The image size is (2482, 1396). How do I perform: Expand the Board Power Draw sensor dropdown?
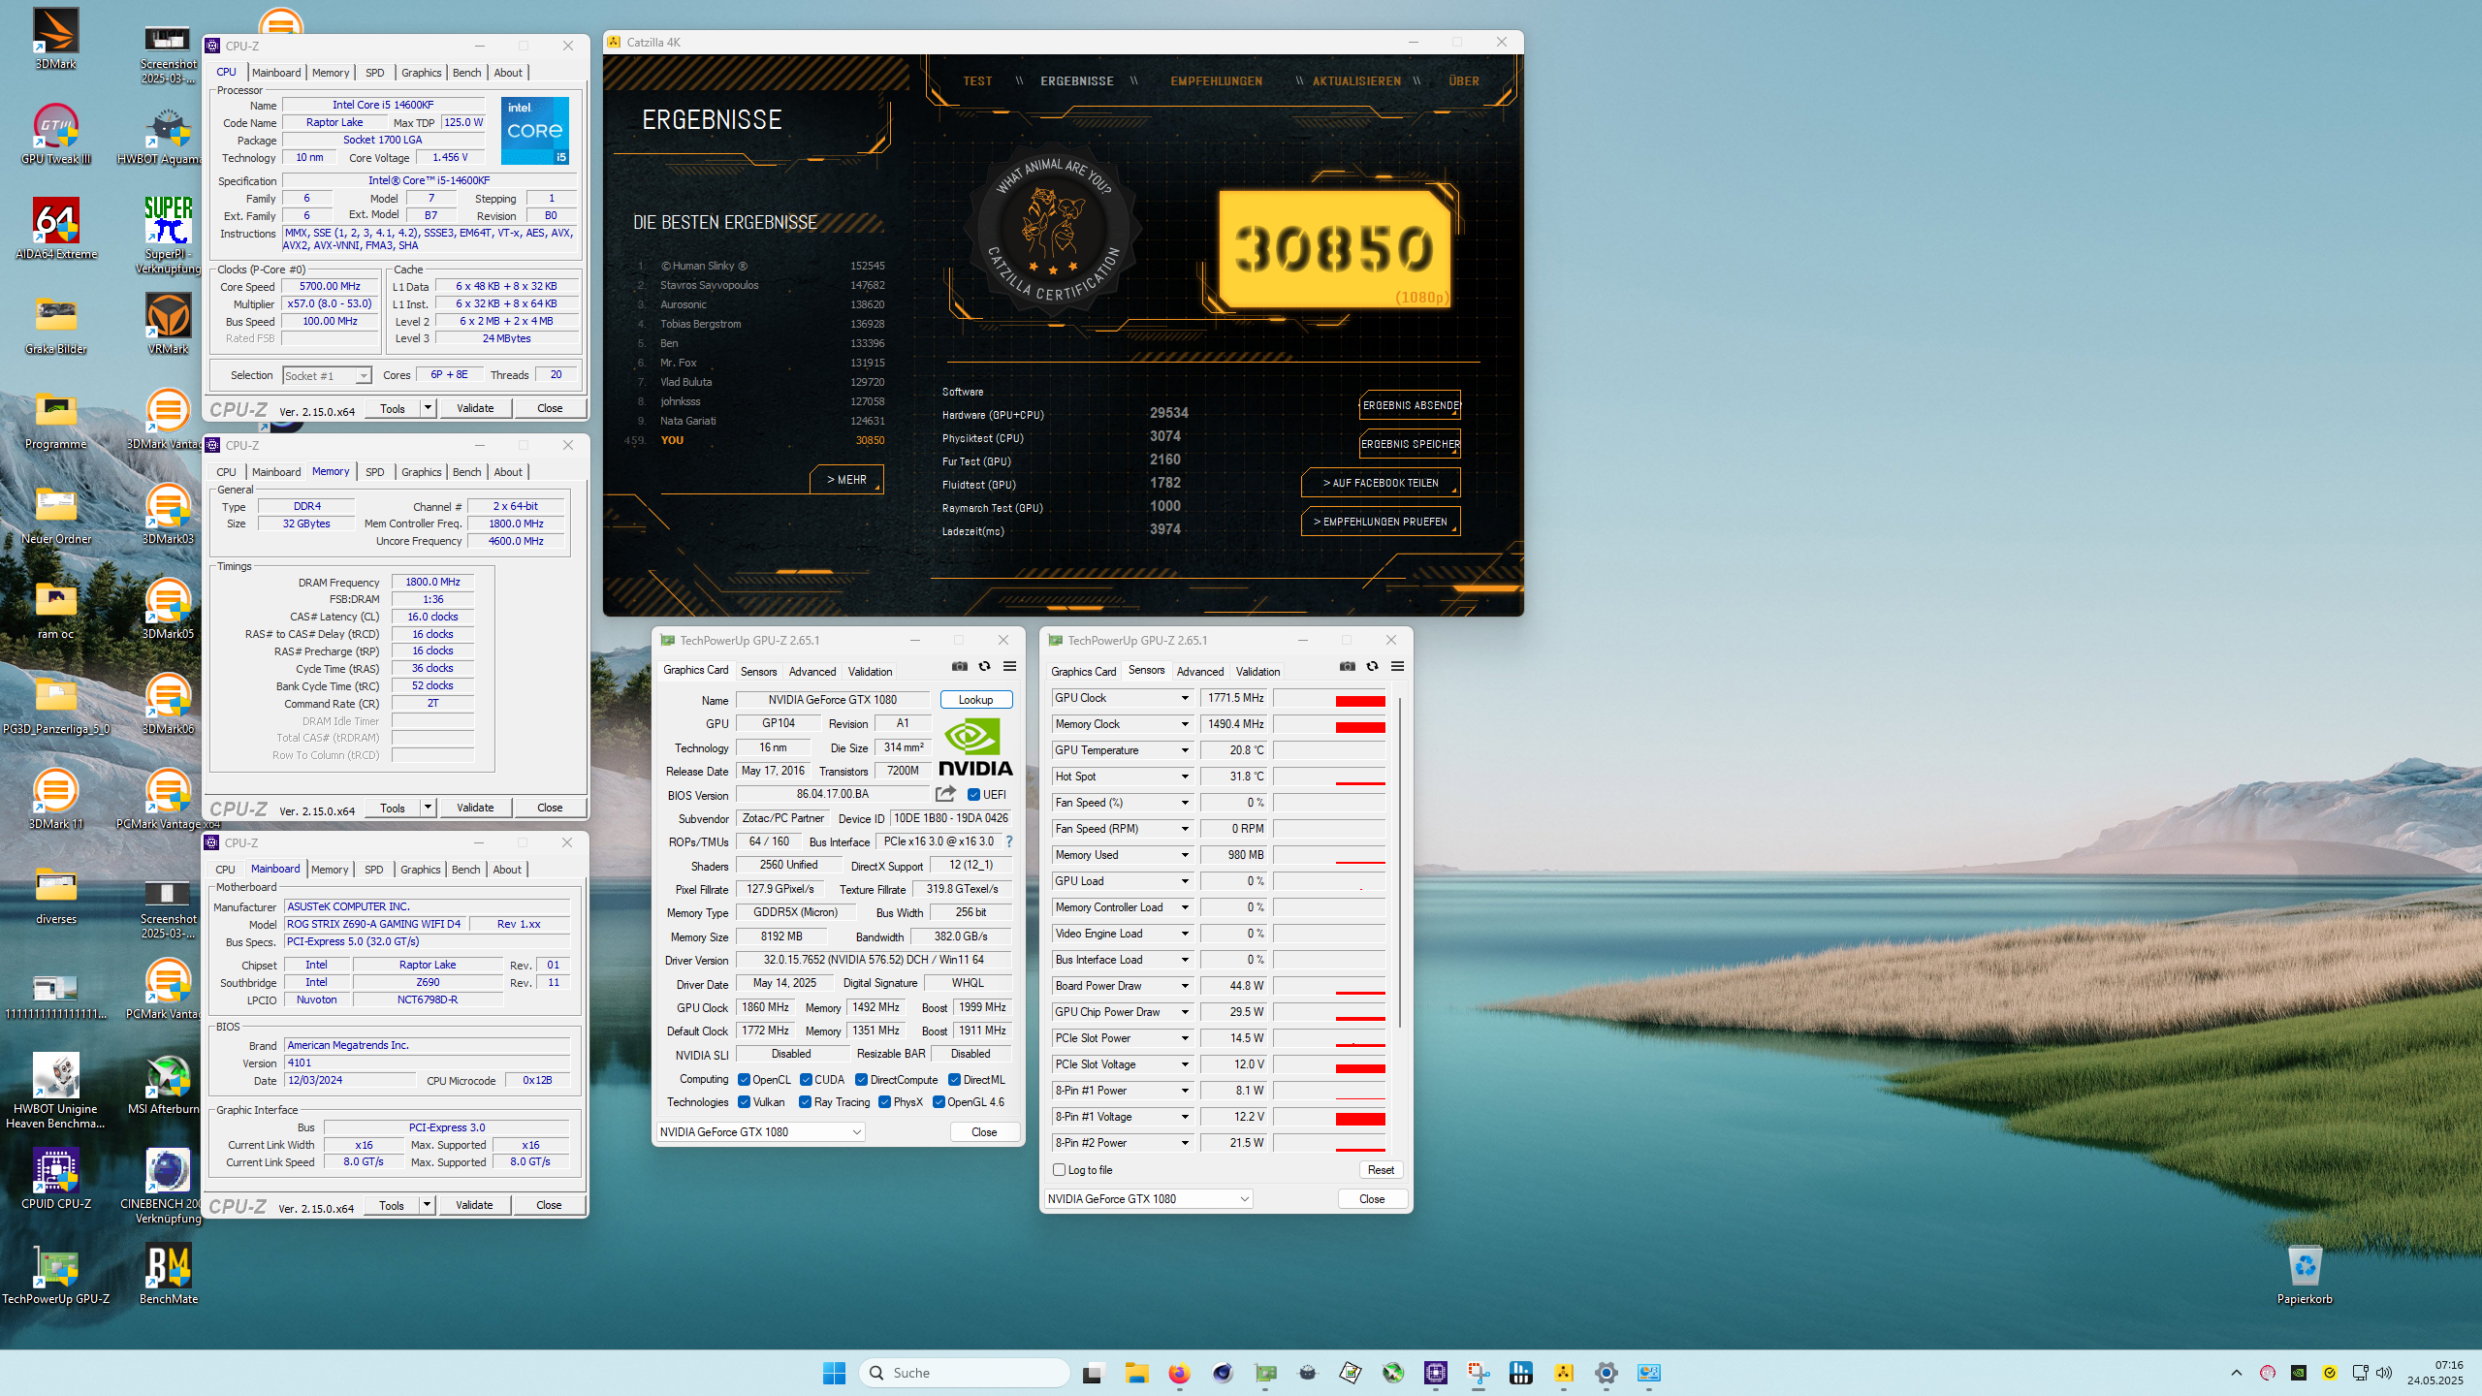(1184, 986)
